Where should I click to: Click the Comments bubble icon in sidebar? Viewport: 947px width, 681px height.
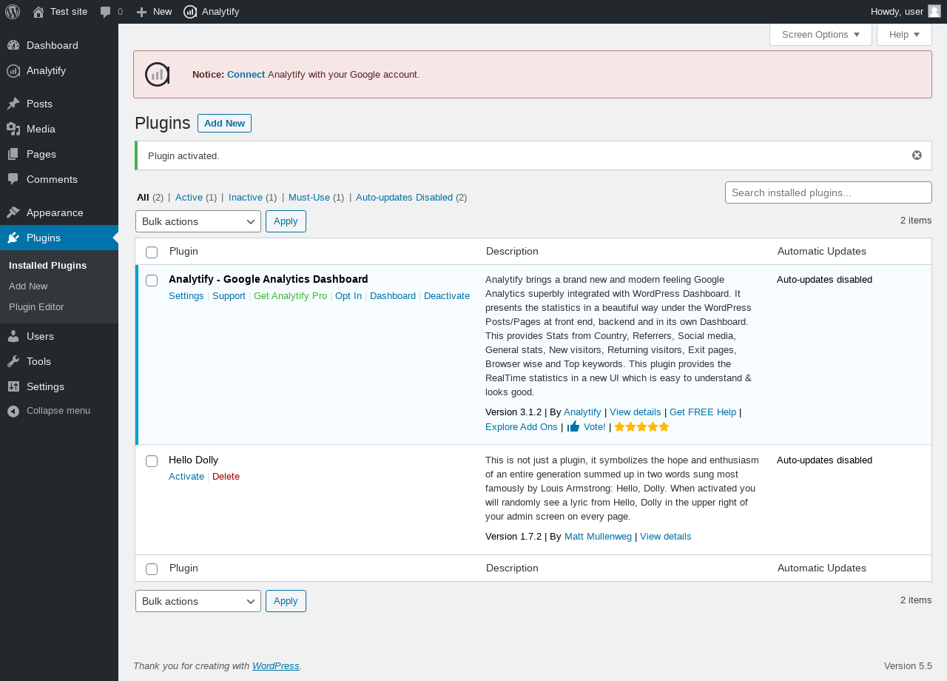point(13,179)
